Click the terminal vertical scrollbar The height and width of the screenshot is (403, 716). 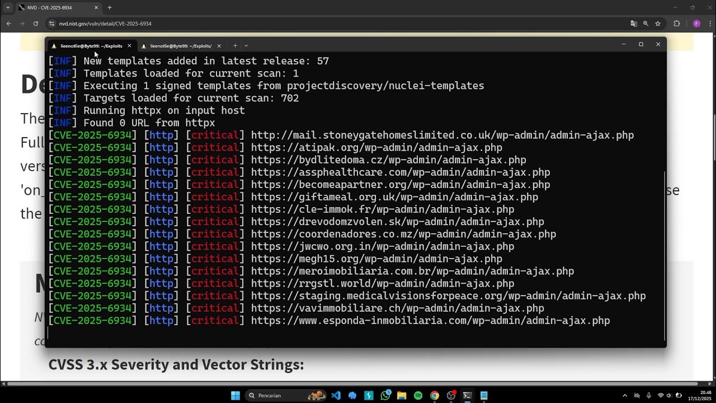[665, 255]
